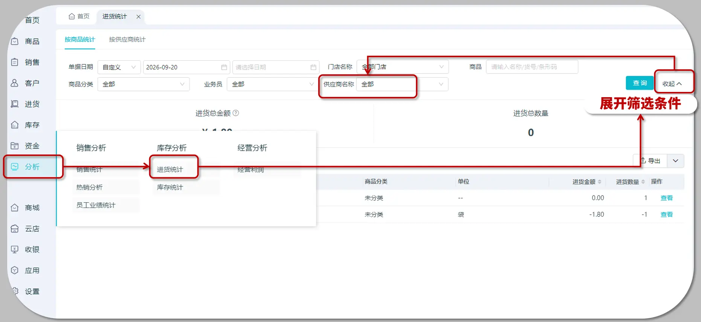Open the 销售 sidebar icon
This screenshot has width=701, height=322.
[x=15, y=62]
